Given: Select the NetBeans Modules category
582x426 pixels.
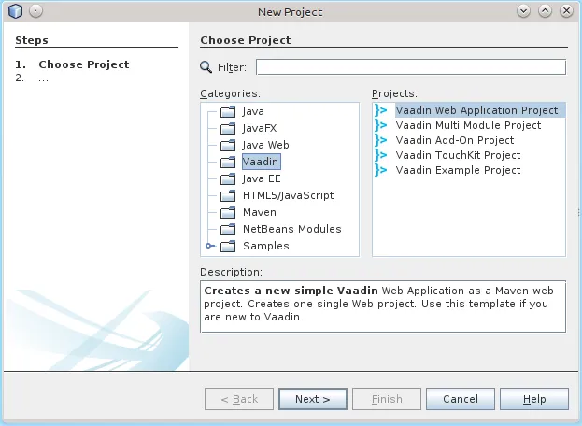Looking at the screenshot, I should [291, 229].
